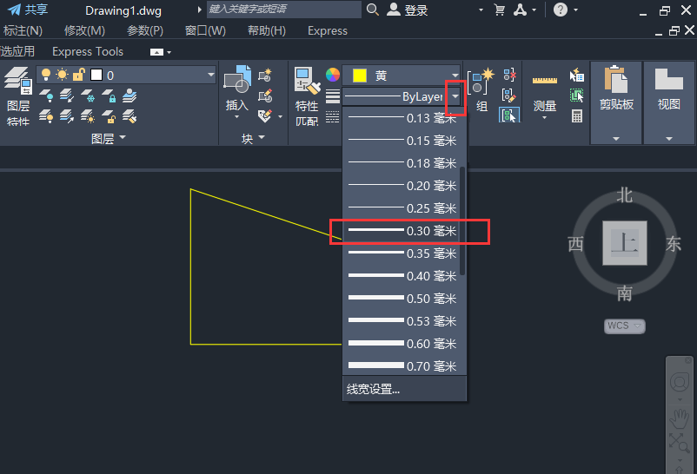Open Layer Properties (图层特性) manager
Screen dimensions: 697x474
point(18,96)
